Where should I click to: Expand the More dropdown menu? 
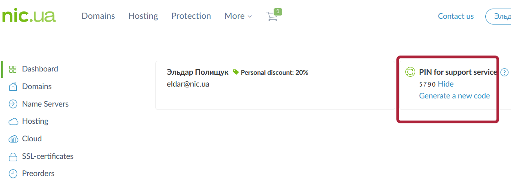click(x=238, y=16)
